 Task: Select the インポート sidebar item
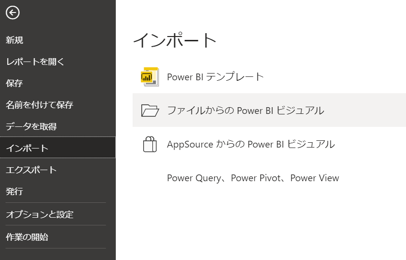click(27, 148)
